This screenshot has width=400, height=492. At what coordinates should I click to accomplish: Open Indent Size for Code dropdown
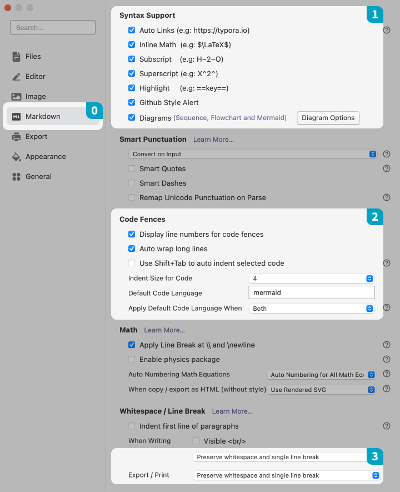point(311,279)
